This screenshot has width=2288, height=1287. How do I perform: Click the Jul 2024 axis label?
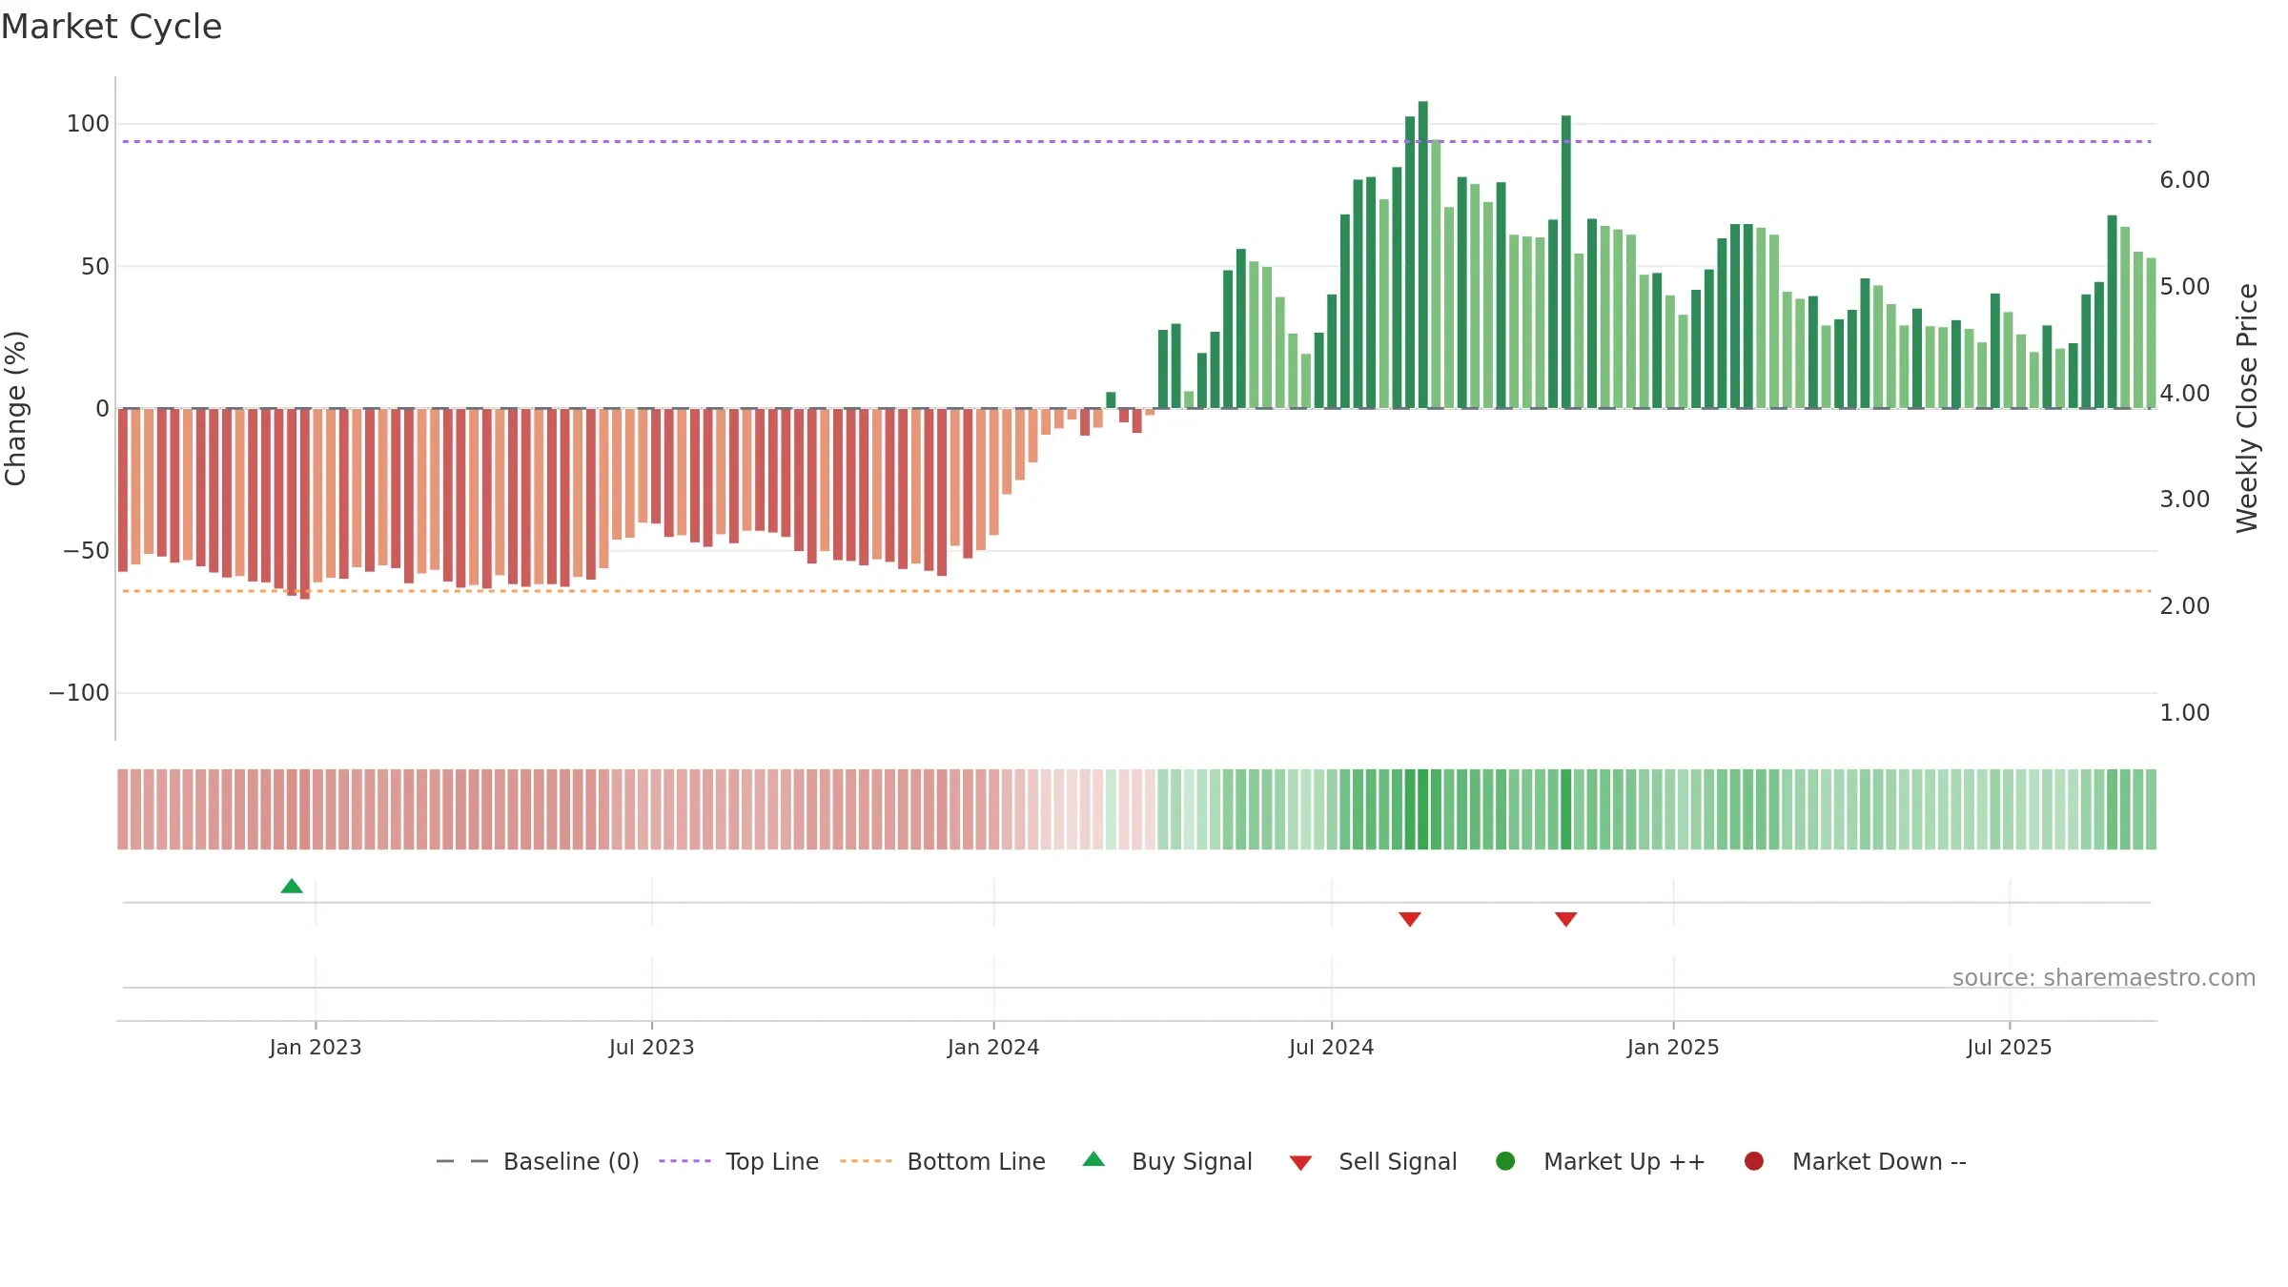click(x=1332, y=1048)
